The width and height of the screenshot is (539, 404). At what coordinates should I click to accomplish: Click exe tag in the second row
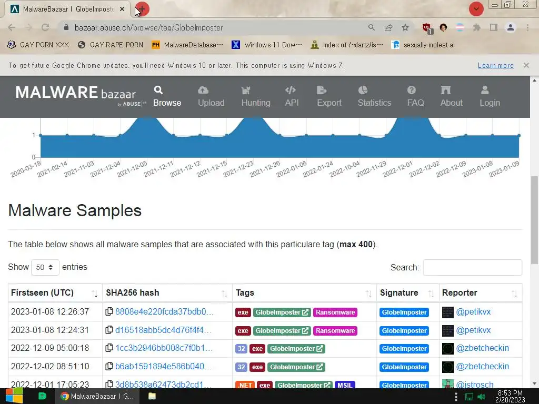243,331
